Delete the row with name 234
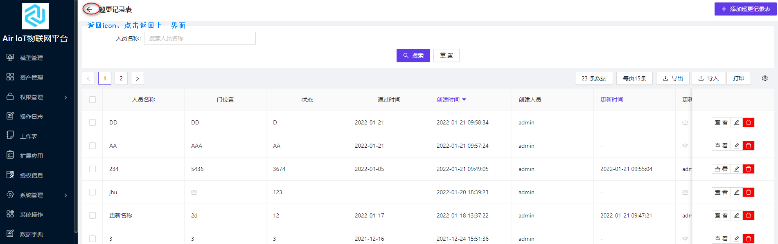 pos(749,169)
